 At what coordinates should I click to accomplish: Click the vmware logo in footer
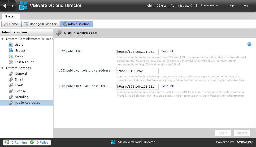click(245, 142)
